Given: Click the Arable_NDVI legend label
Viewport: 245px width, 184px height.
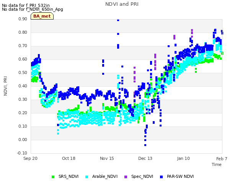Looking at the screenshot, I should pos(105,176).
